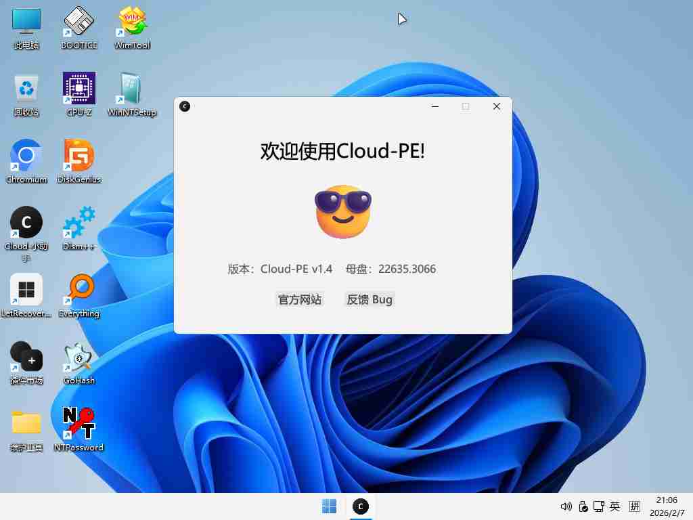This screenshot has width=693, height=520.
Task: Open the GoHash desktop shortcut
Action: coord(79,357)
